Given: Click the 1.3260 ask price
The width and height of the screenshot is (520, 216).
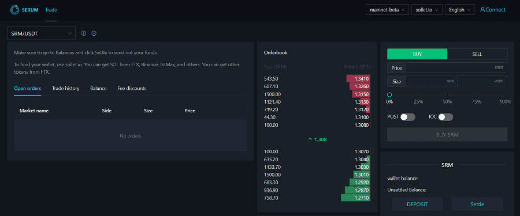Looking at the screenshot, I should pyautogui.click(x=361, y=86).
